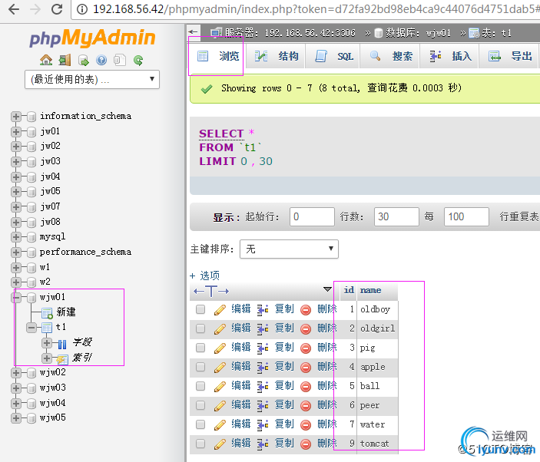Click the repeat headers field 100
Screen dimensions: 540x462
tap(466, 216)
